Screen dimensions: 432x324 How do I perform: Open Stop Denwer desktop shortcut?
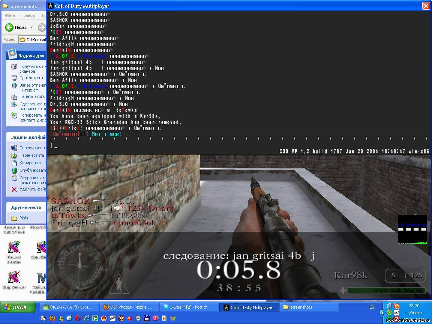(14, 280)
